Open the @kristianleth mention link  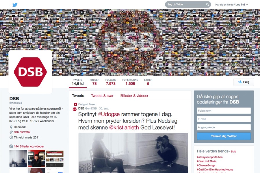click(x=124, y=127)
